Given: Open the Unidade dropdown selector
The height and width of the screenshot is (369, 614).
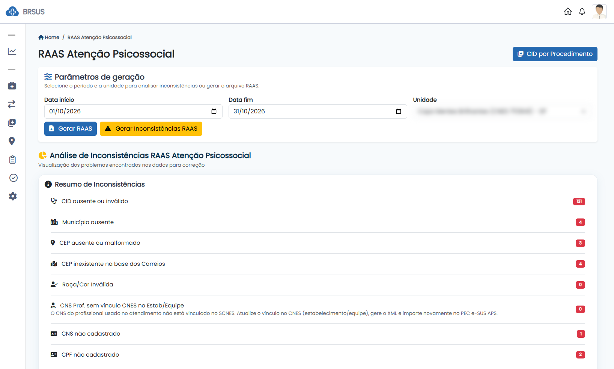Looking at the screenshot, I should [x=502, y=111].
